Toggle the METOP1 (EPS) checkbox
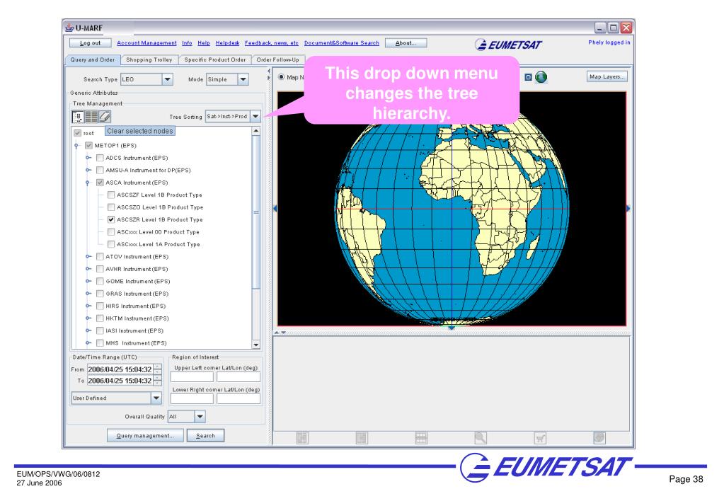Screen dimensions: 724x501 pyautogui.click(x=88, y=146)
